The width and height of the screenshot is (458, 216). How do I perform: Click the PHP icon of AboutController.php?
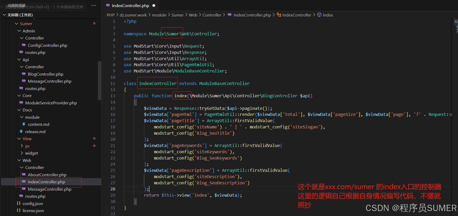coord(24,175)
